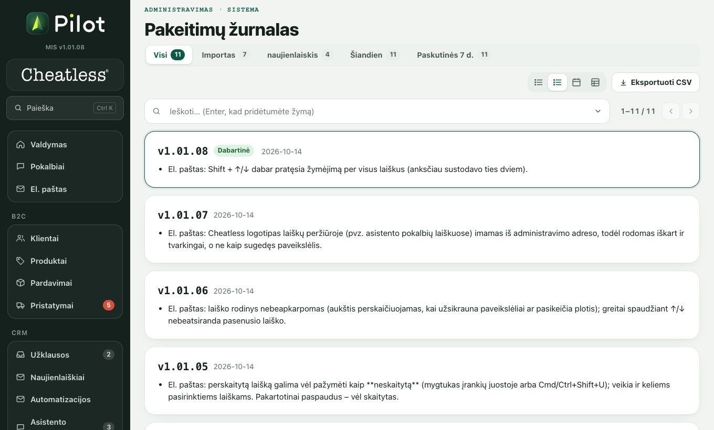Go to Naujienlaiškiai newsletters
714x430 pixels.
[65, 378]
